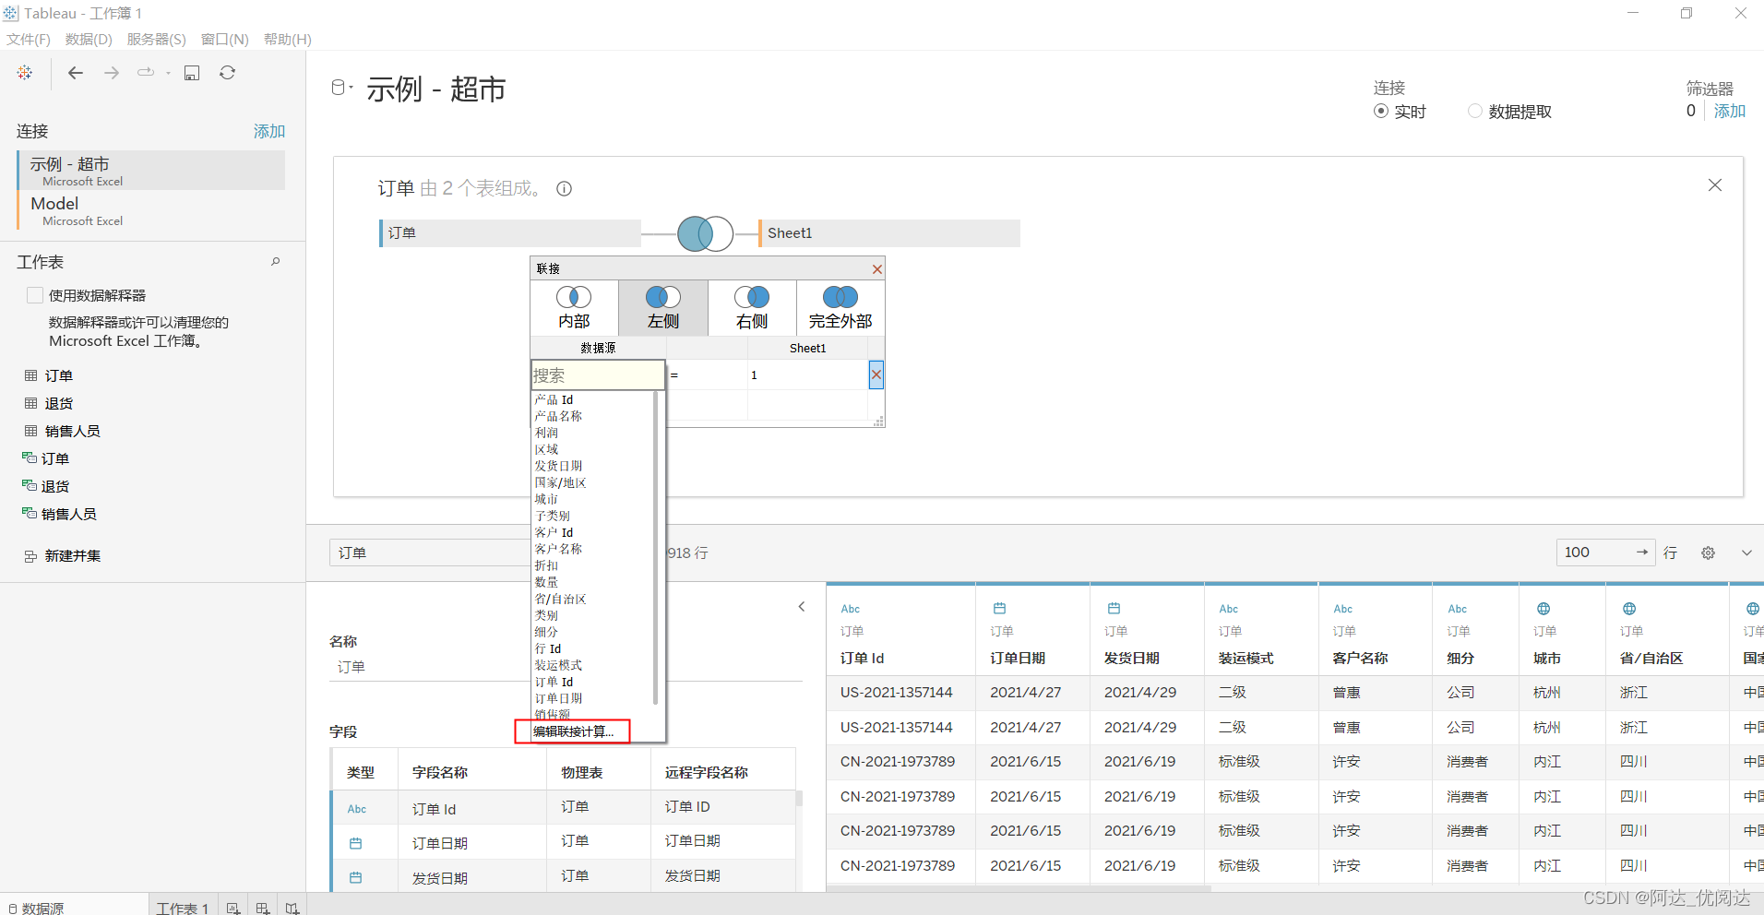1764x915 pixels.
Task: Expand the grid options chevron
Action: (x=1746, y=553)
